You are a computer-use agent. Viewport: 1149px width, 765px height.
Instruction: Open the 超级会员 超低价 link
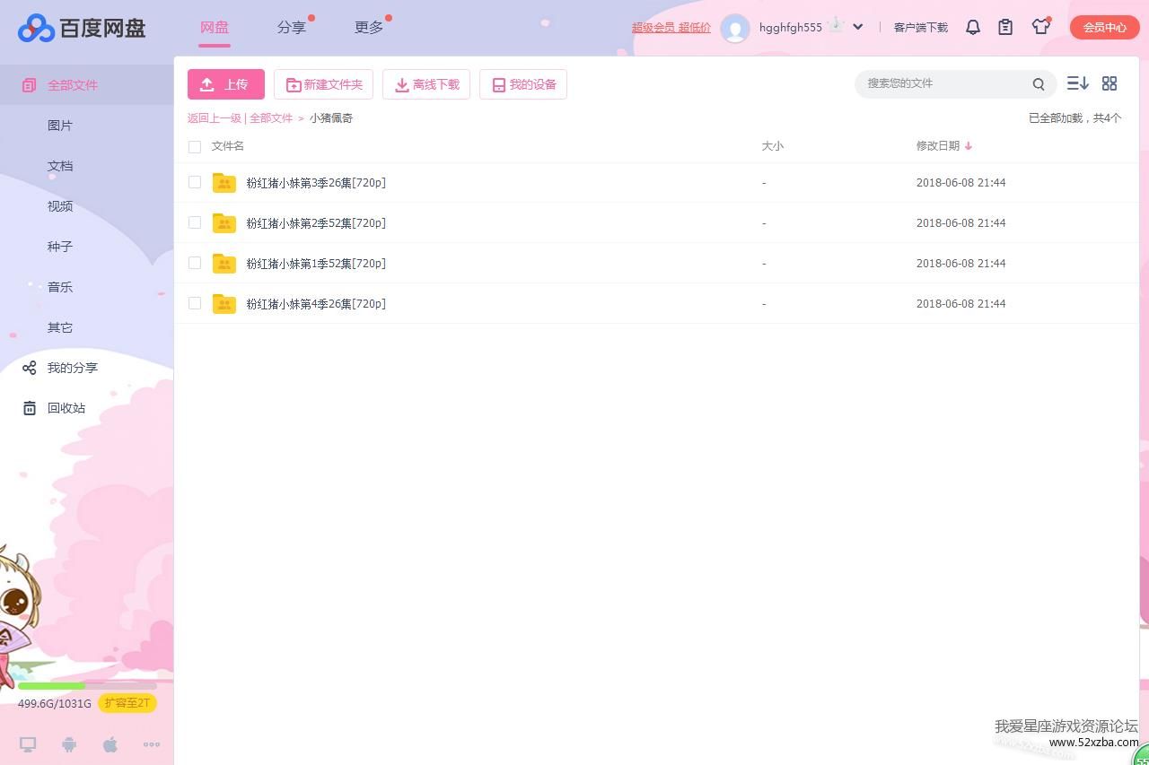671,28
